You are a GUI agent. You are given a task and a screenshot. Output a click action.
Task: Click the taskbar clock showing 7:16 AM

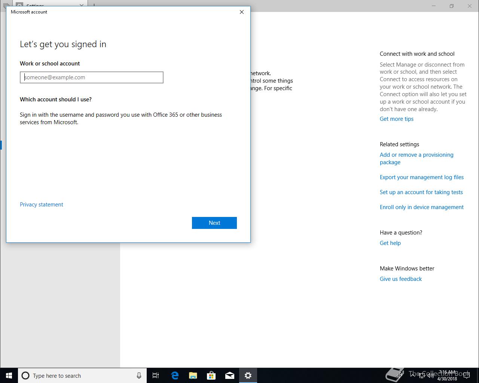click(447, 376)
